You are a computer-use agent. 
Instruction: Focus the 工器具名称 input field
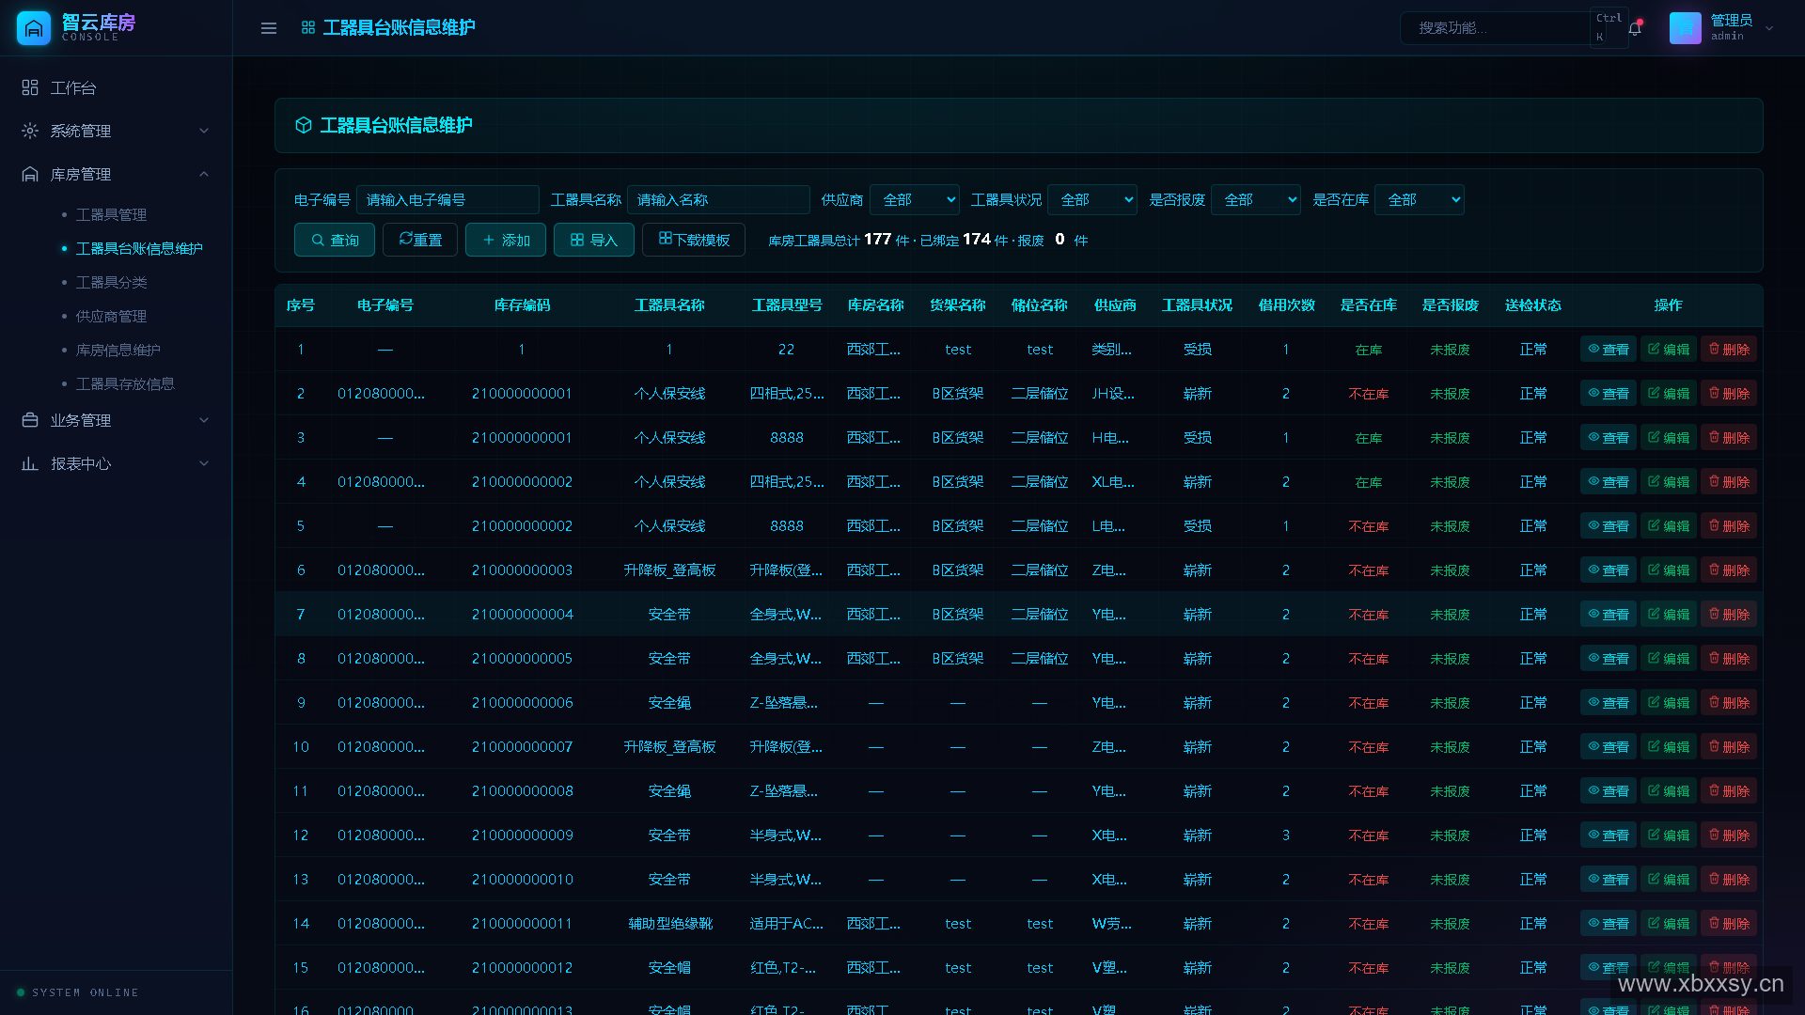click(718, 200)
